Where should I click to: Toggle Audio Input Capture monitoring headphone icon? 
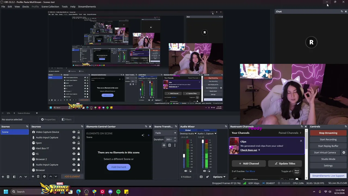[209, 171]
